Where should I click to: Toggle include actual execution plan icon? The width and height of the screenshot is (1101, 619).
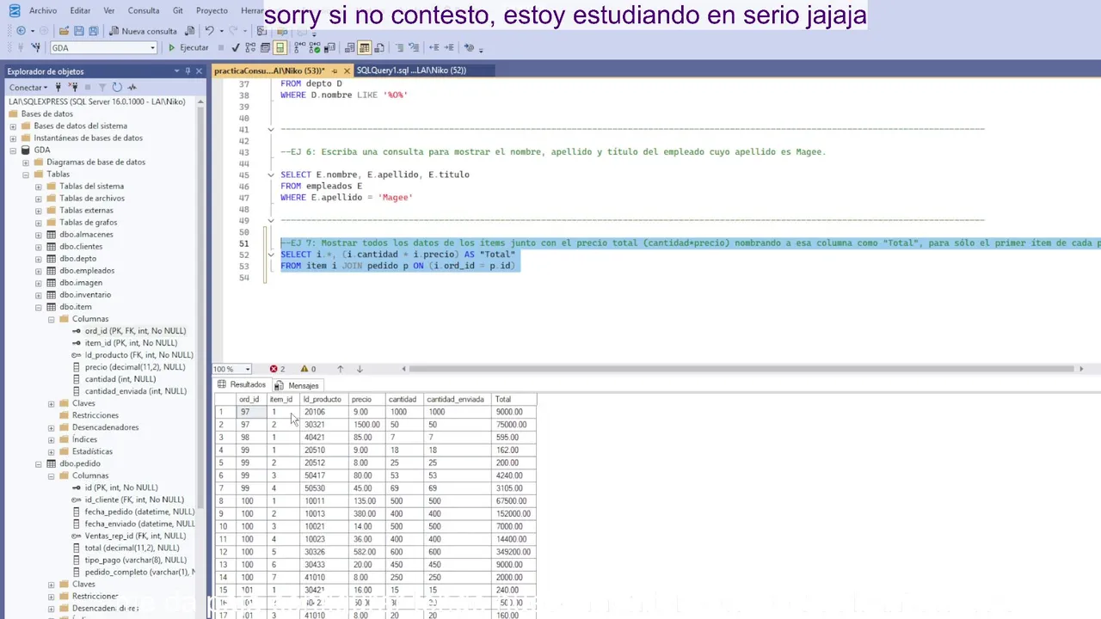299,48
